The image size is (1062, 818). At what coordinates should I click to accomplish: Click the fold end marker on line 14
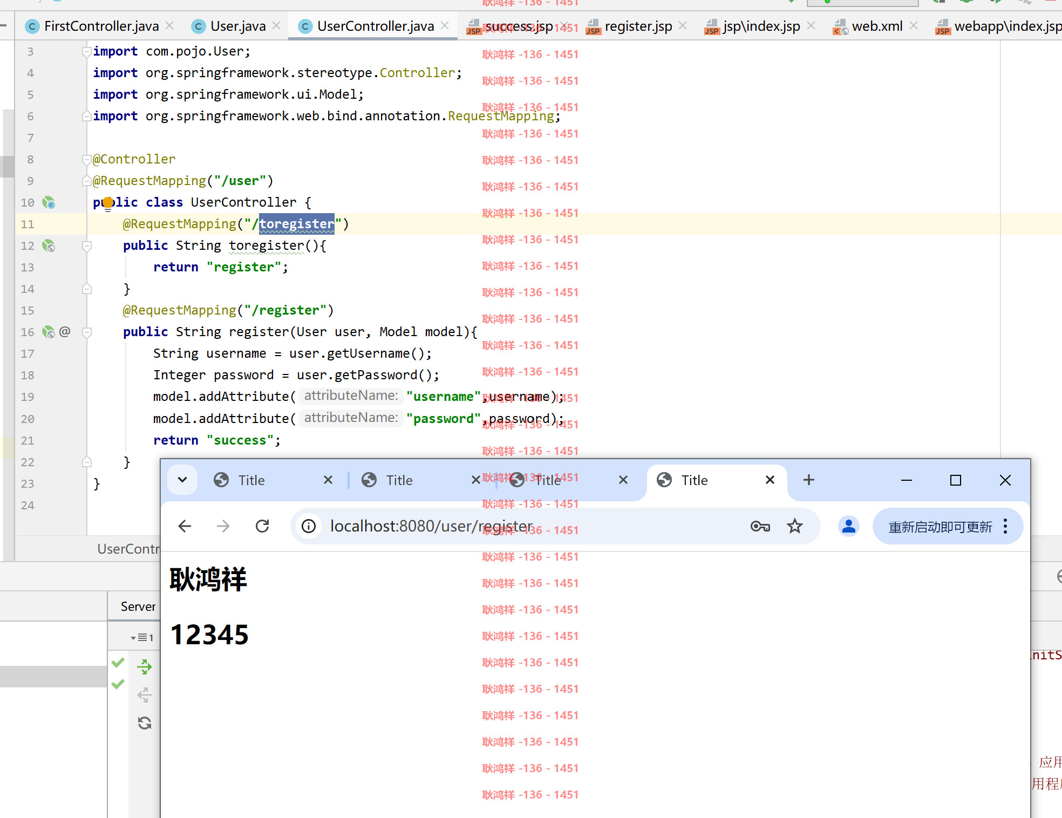pos(86,289)
